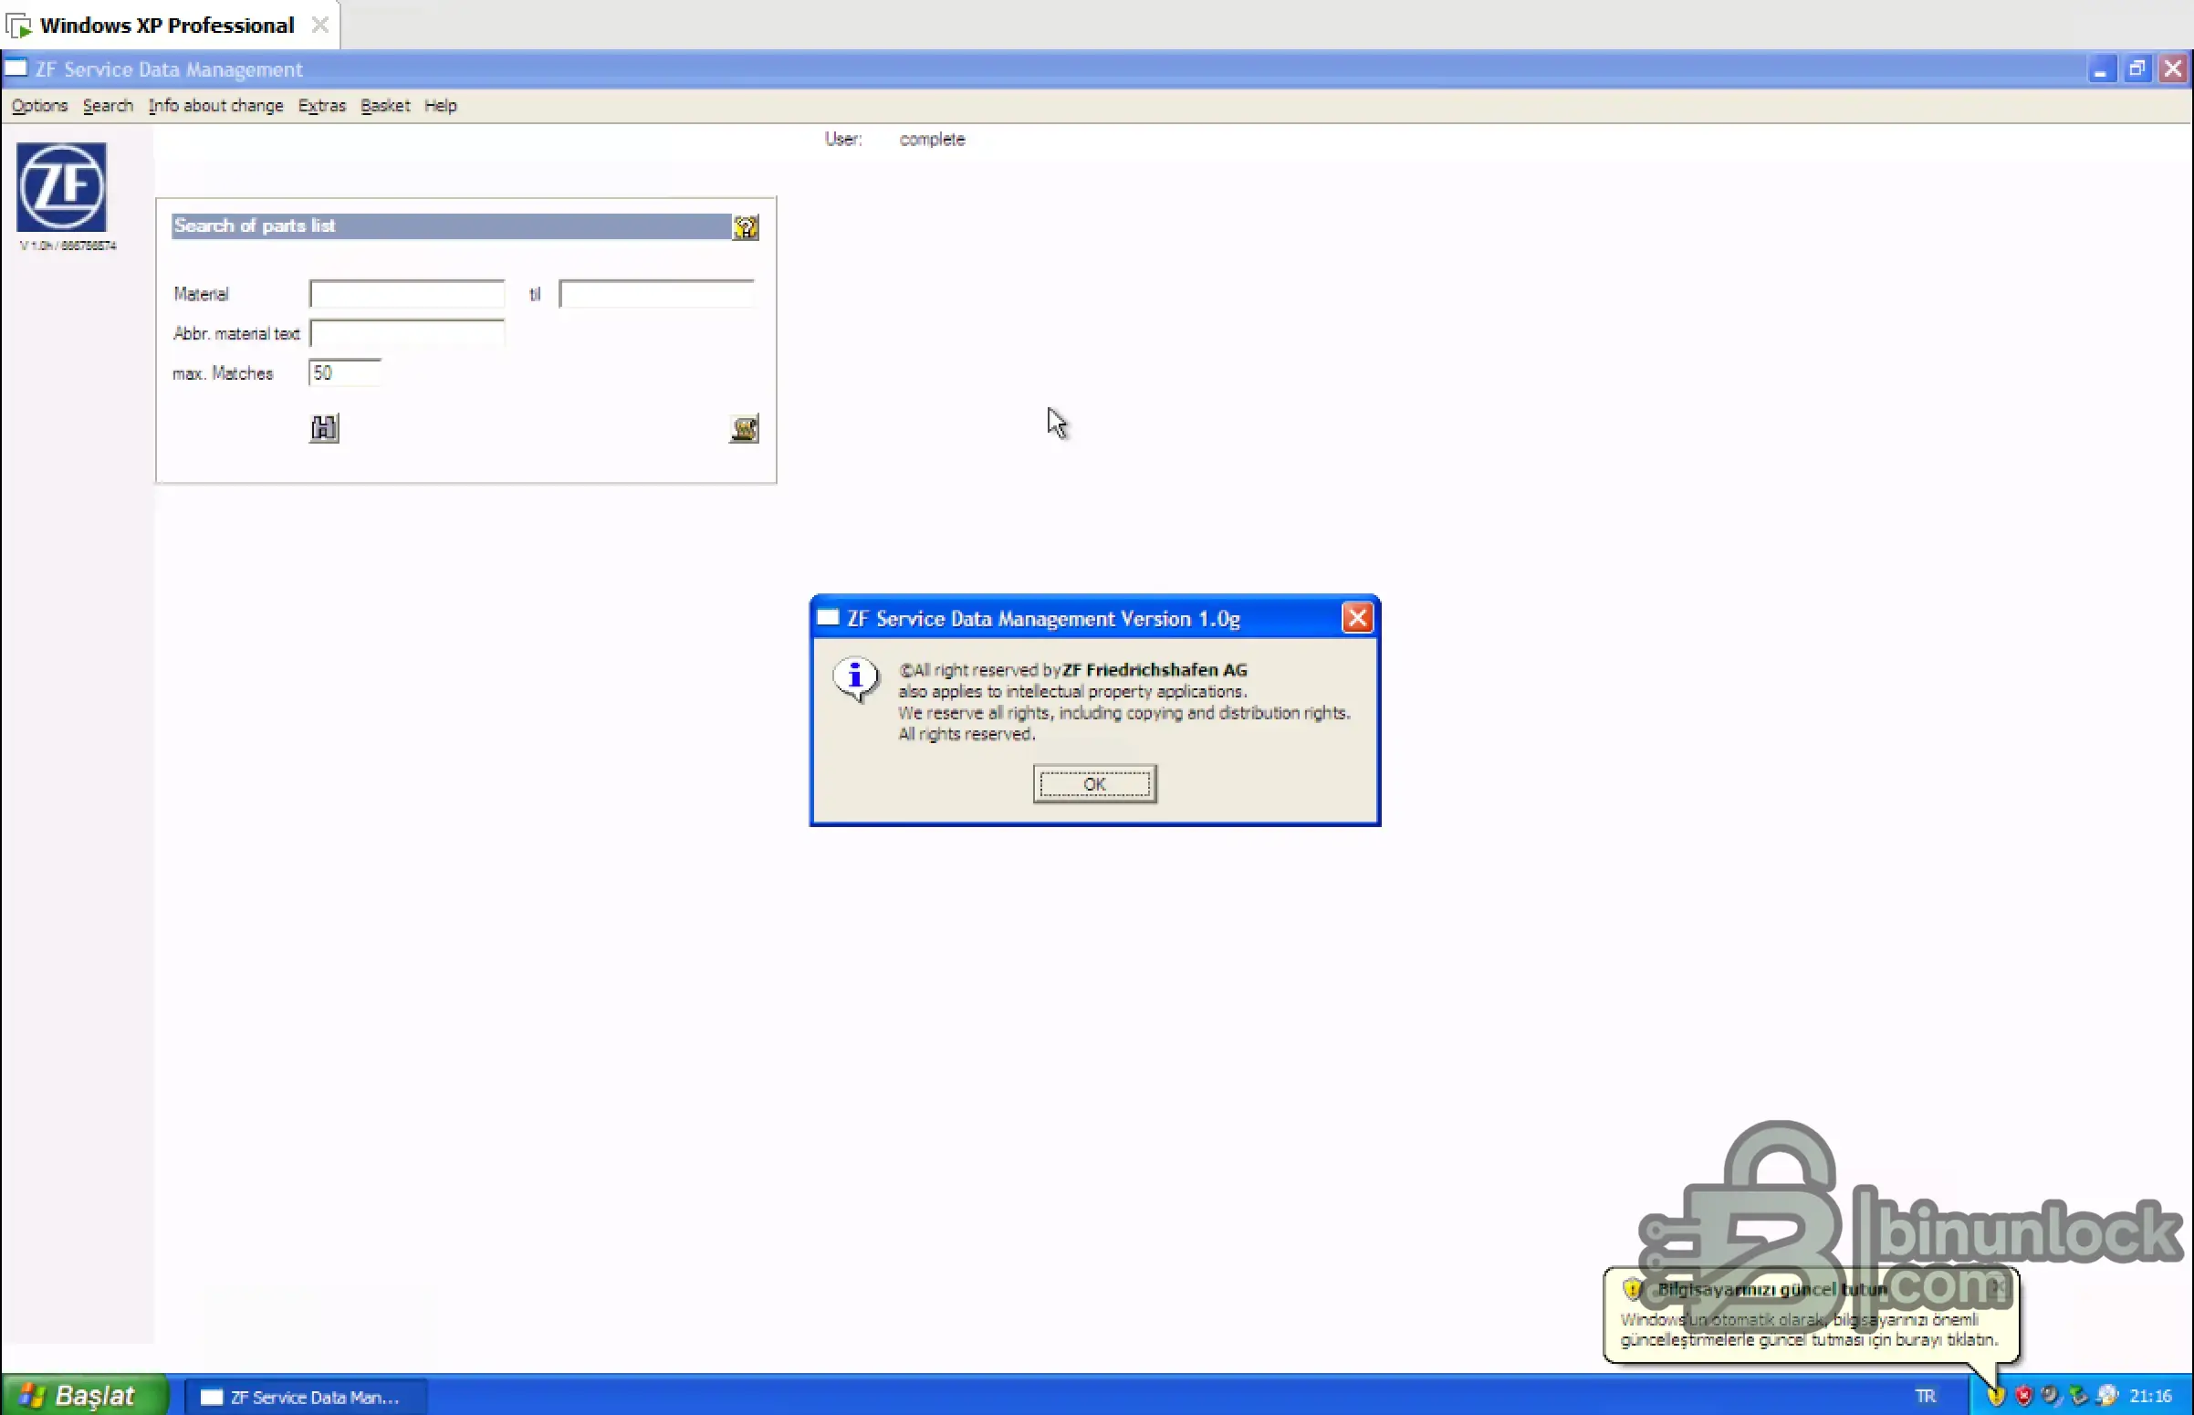
Task: Dismiss the update balloon notification
Action: click(x=1998, y=1287)
